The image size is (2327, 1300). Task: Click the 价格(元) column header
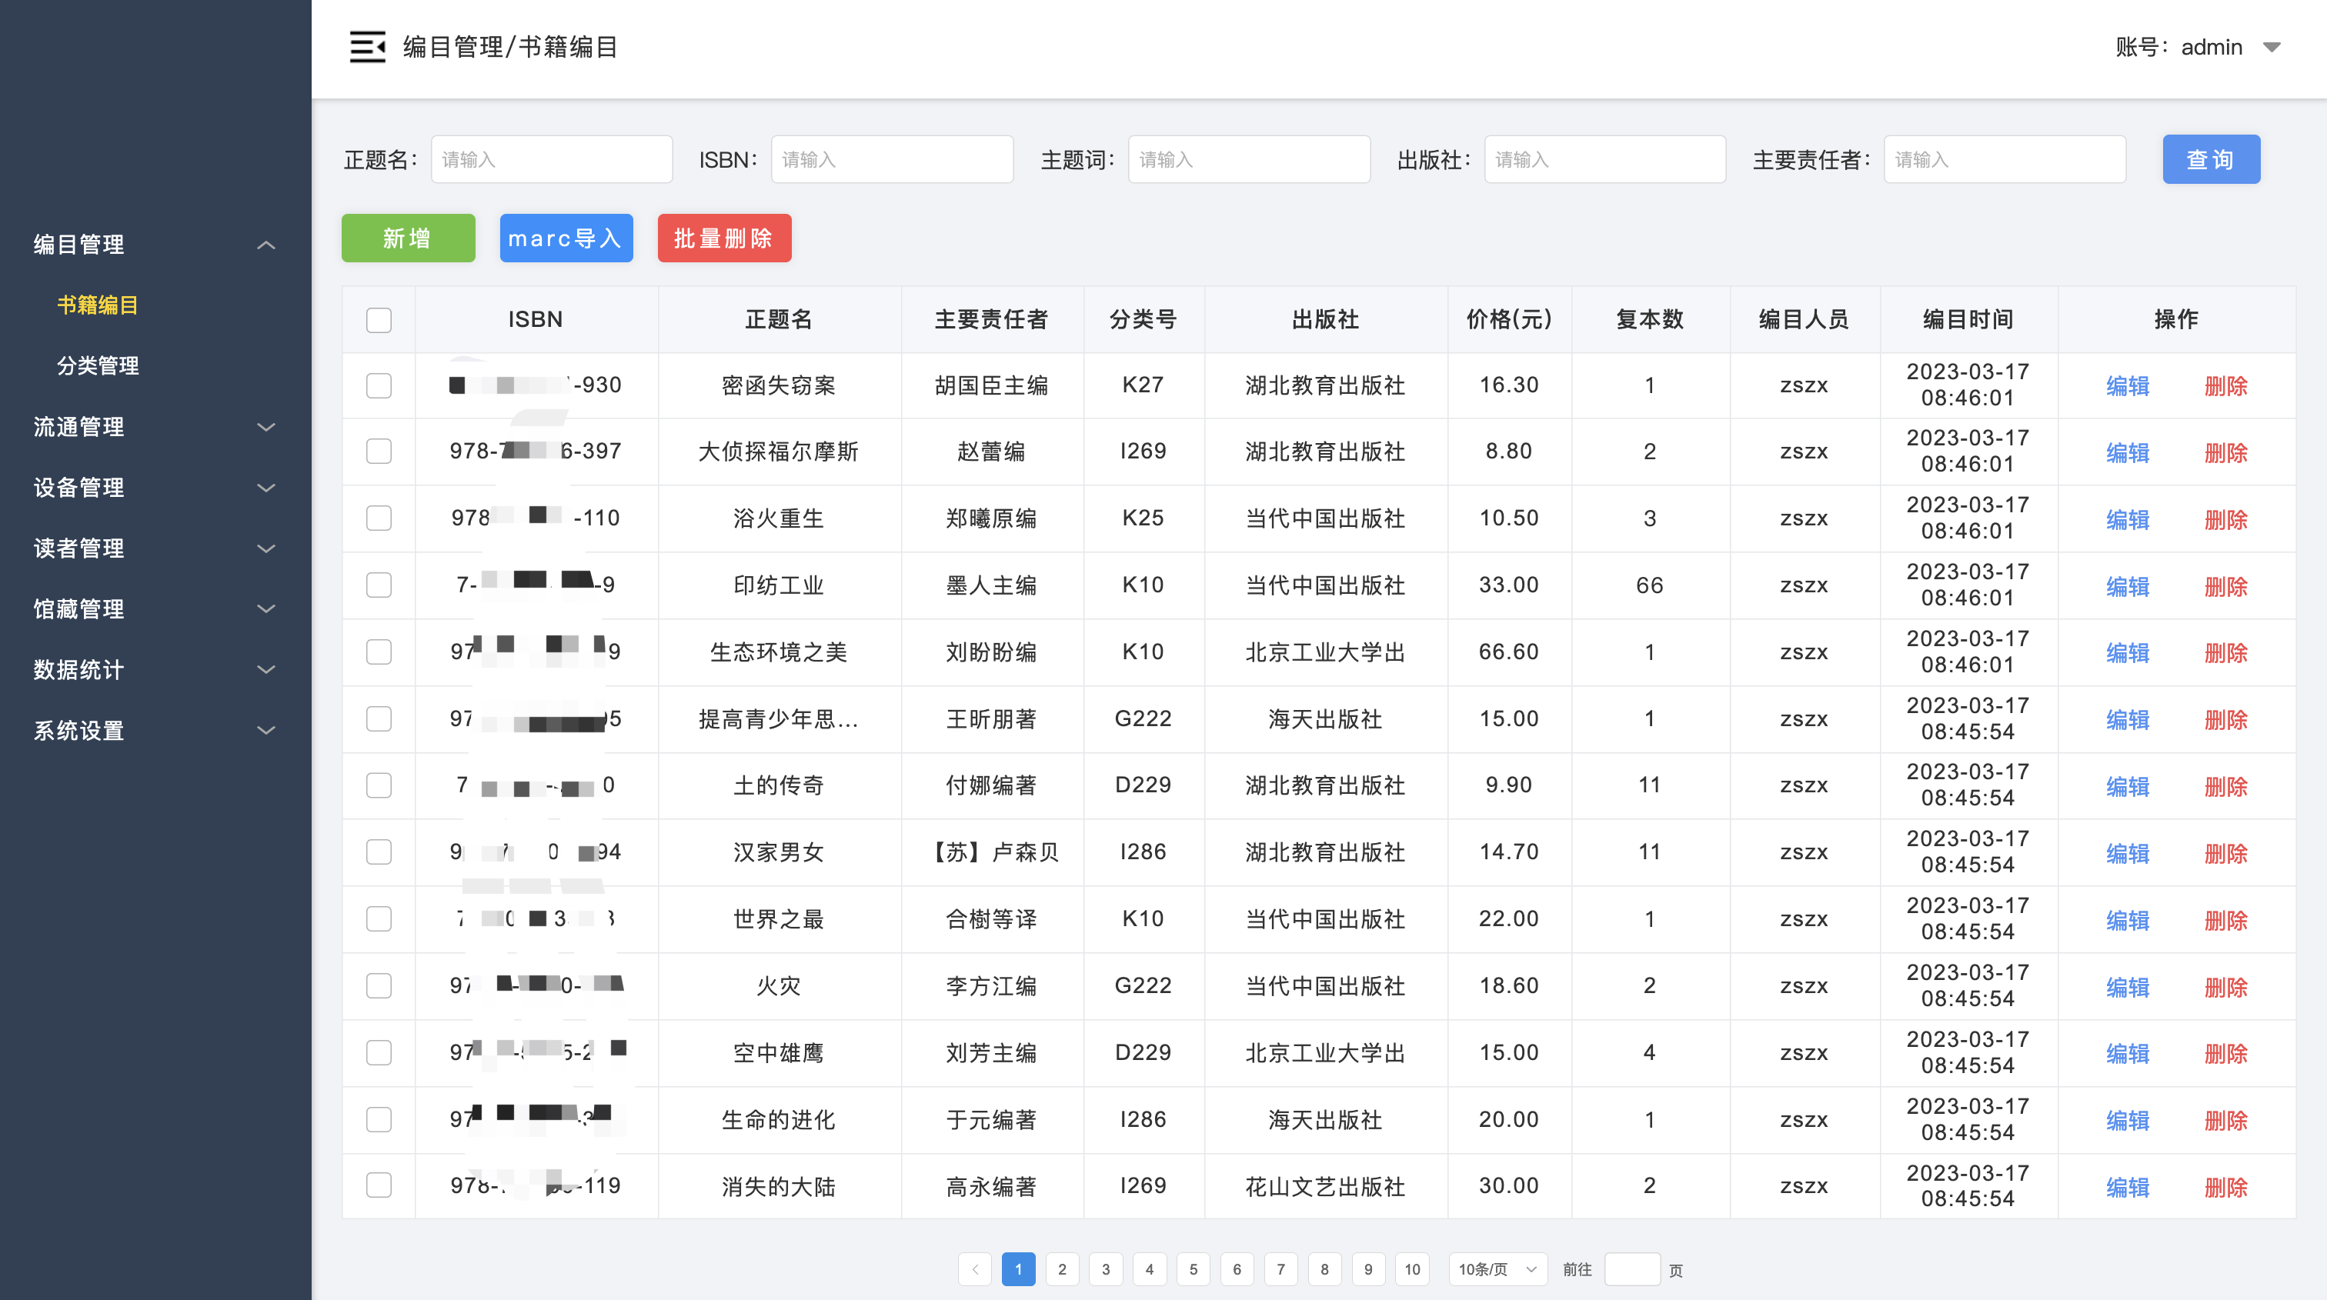pyautogui.click(x=1510, y=319)
